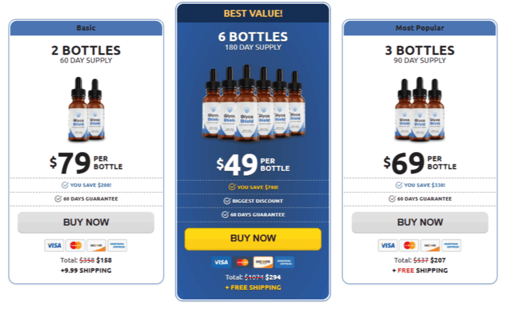Image resolution: width=506 pixels, height=310 pixels.
Task: Click Buy Now for 3 bottles
Action: tap(420, 222)
